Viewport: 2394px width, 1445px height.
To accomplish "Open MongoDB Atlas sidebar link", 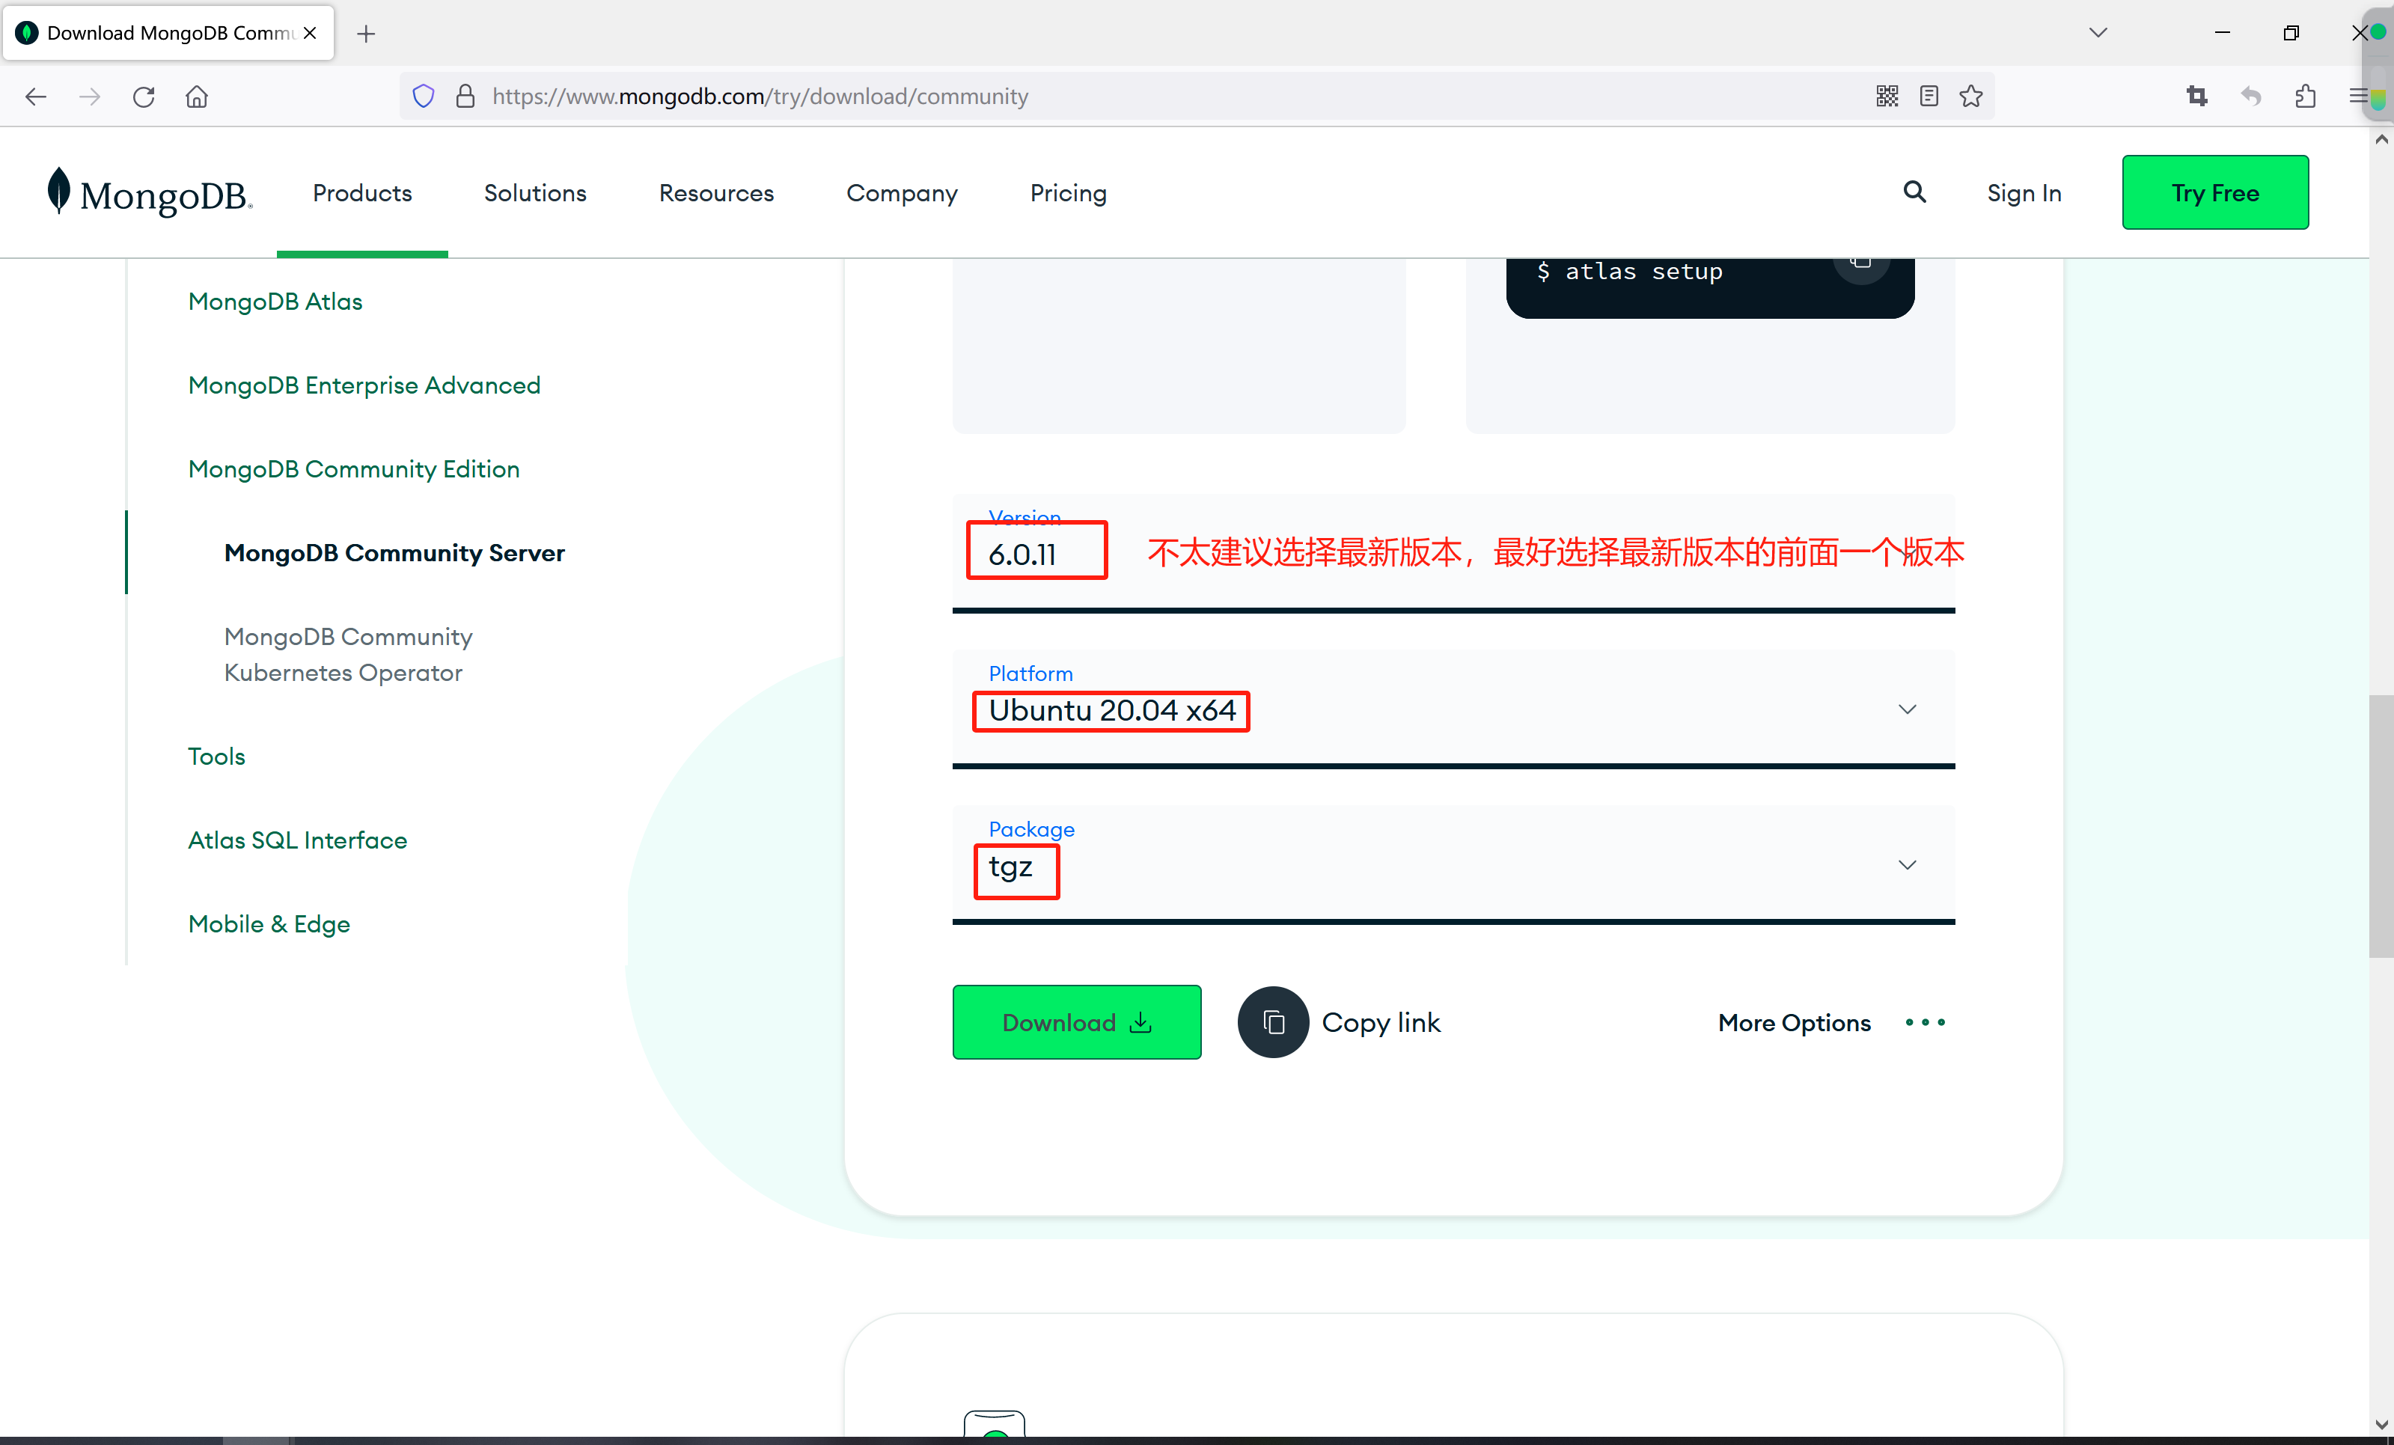I will (275, 302).
